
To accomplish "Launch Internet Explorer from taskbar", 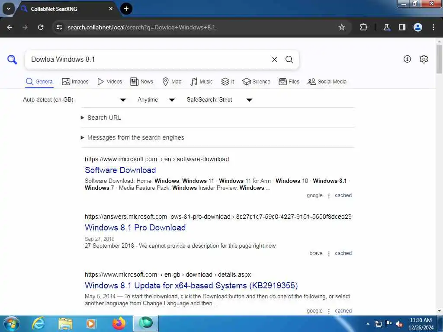I will point(38,323).
